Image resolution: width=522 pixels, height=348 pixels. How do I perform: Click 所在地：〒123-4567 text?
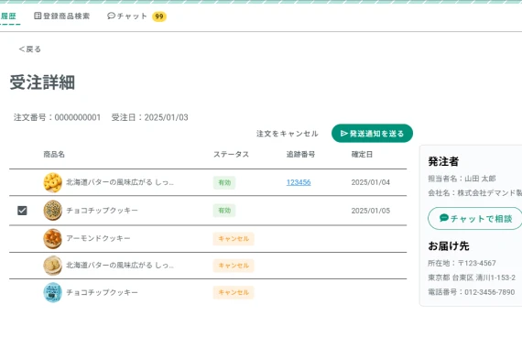[x=462, y=263]
